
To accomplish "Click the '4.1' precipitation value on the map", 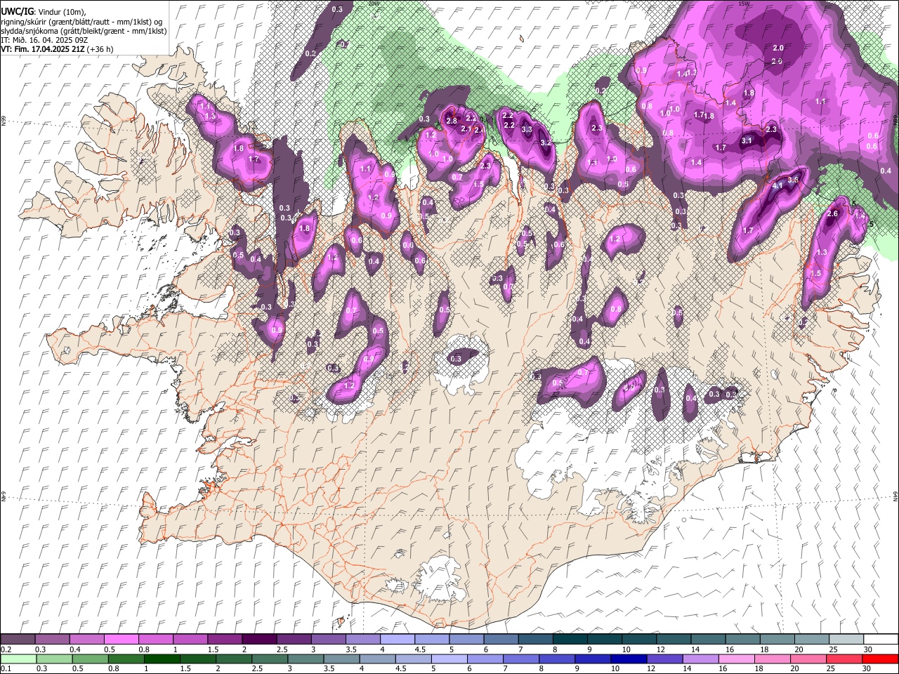I will pyautogui.click(x=777, y=186).
